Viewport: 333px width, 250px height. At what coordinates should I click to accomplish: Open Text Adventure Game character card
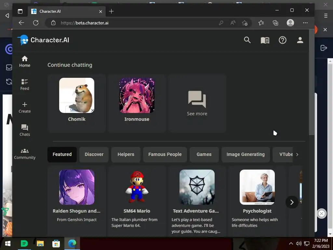[x=197, y=201]
